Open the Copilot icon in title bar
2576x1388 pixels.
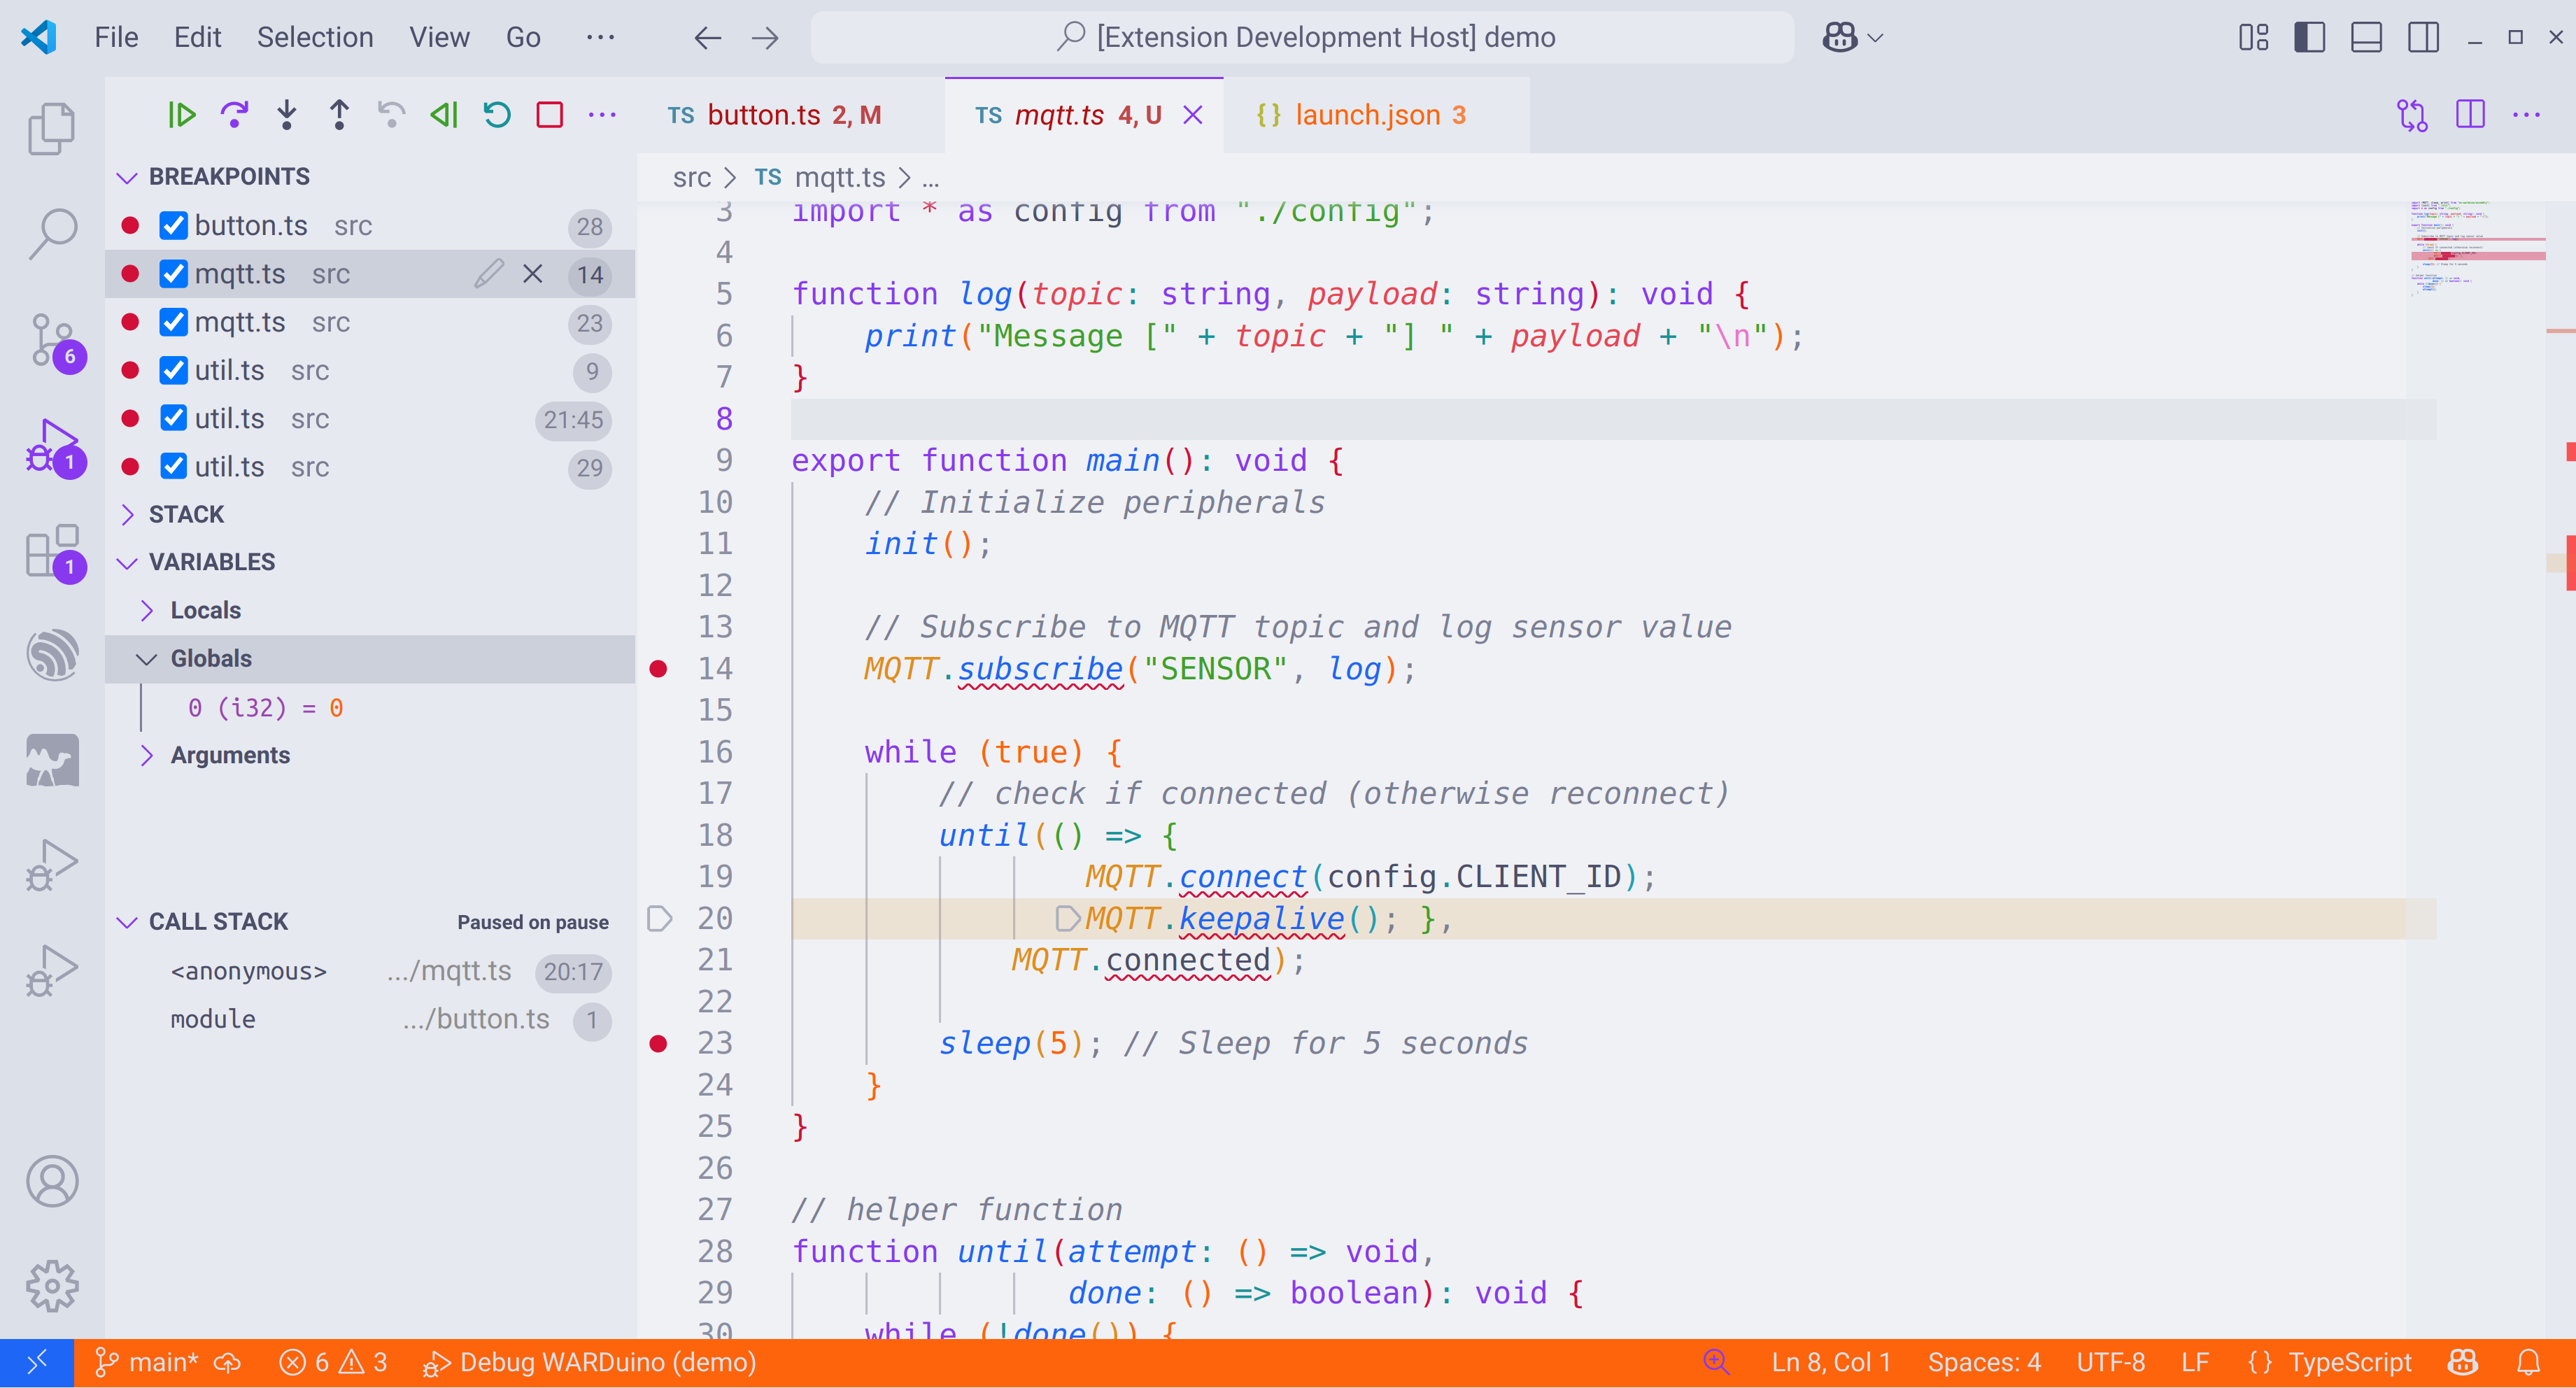pos(1840,37)
